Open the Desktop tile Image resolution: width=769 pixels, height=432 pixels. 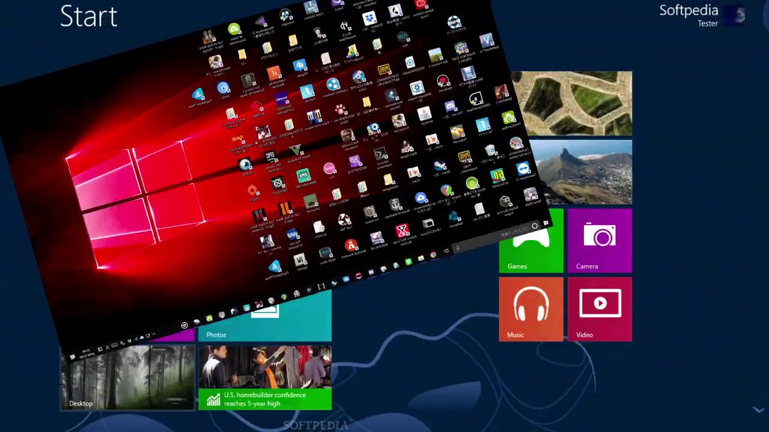pyautogui.click(x=127, y=377)
